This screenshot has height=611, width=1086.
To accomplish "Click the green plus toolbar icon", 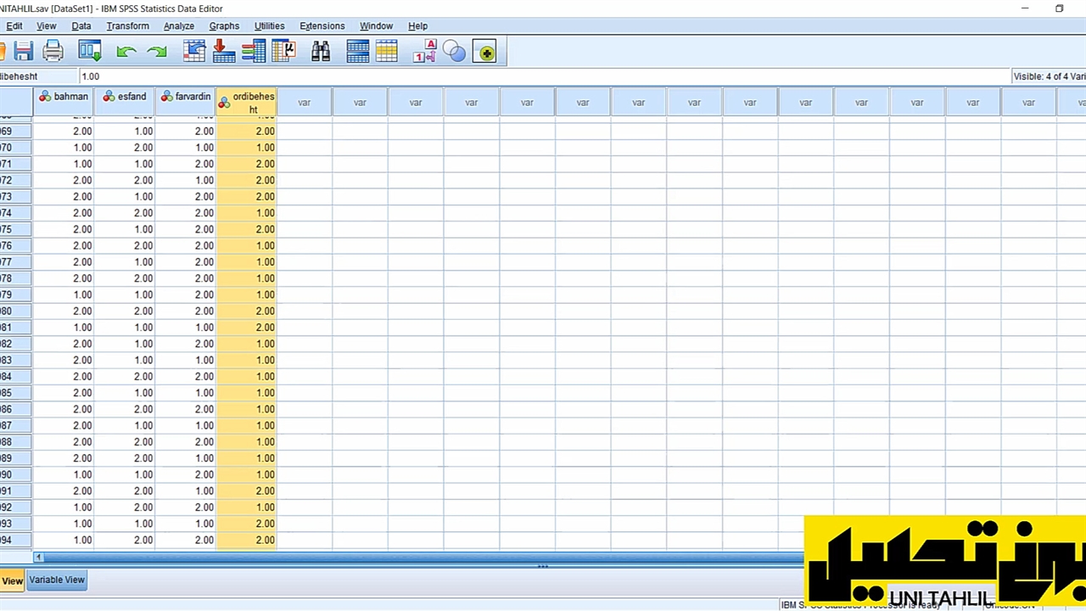I will point(484,52).
